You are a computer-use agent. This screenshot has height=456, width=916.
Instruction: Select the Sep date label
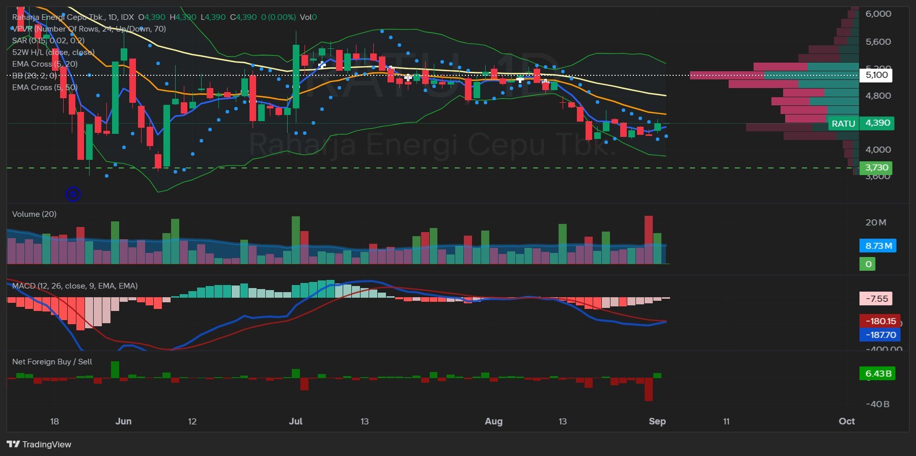[657, 421]
